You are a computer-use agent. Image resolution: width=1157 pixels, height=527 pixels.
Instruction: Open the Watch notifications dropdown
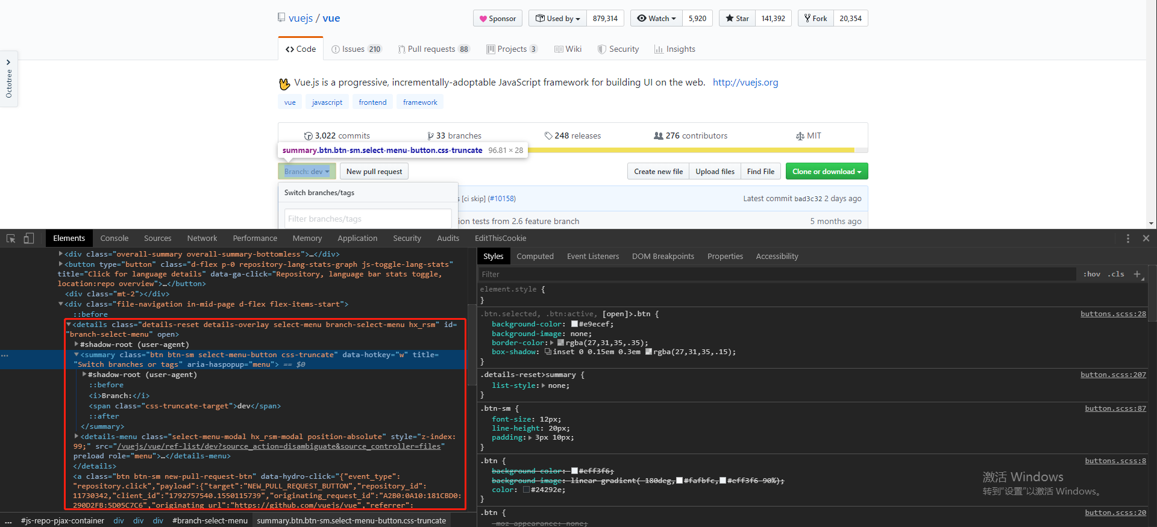tap(656, 18)
